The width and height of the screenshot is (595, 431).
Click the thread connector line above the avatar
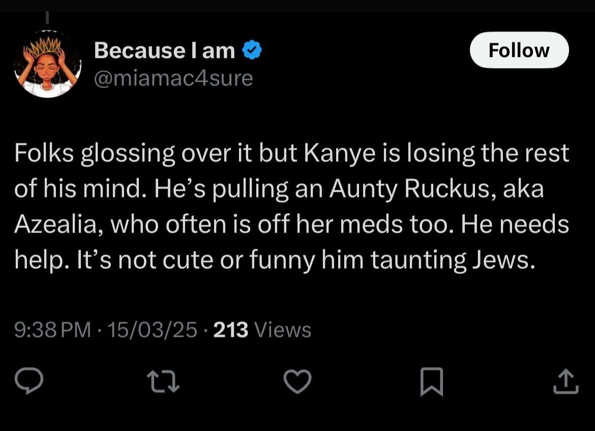[47, 17]
